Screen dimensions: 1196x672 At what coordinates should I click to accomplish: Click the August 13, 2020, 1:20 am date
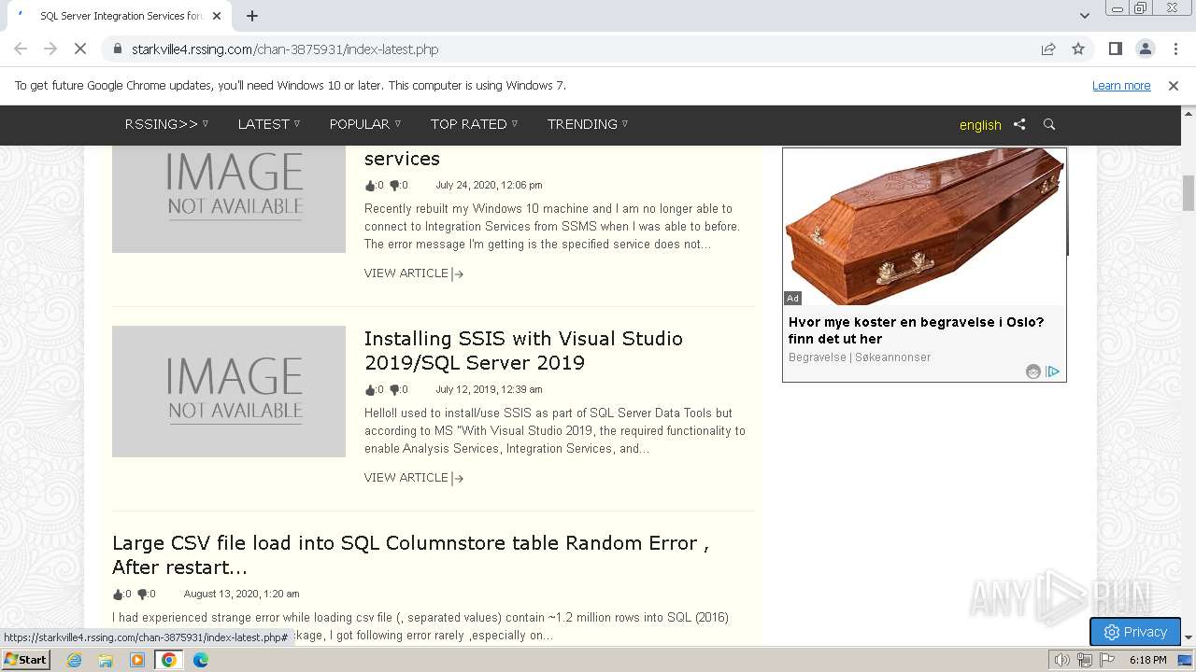[241, 595]
